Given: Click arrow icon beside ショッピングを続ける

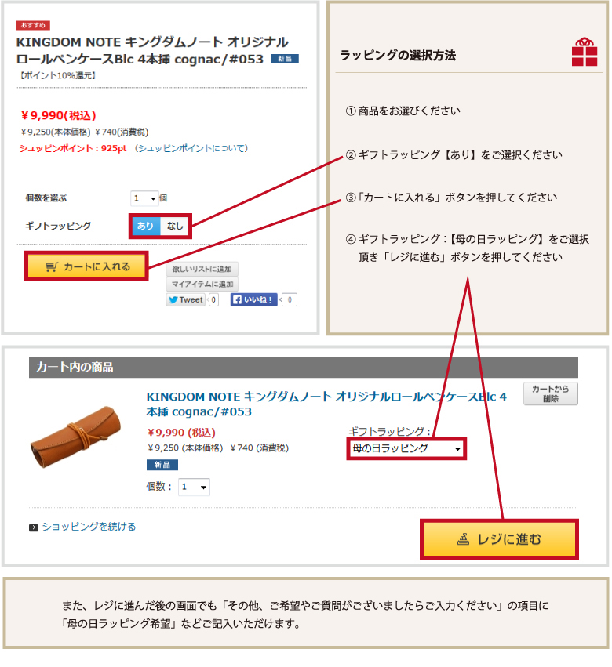Looking at the screenshot, I should [x=34, y=528].
